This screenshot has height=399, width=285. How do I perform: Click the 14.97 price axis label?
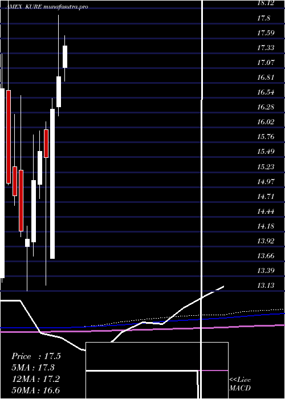coord(266,181)
